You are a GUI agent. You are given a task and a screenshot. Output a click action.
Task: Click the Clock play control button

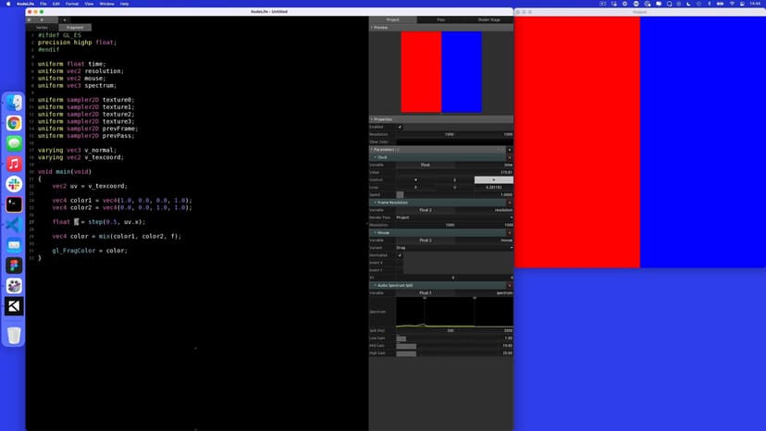[493, 179]
